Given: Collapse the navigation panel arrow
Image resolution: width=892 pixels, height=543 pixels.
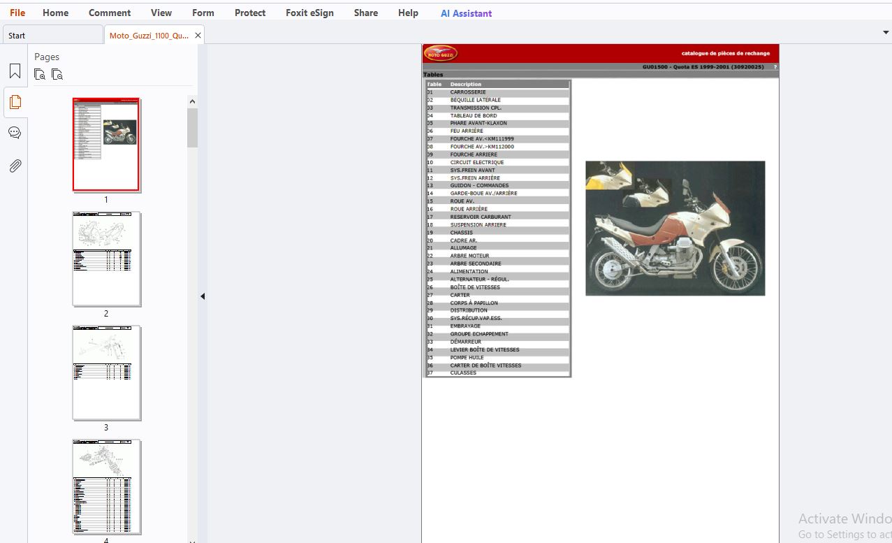Looking at the screenshot, I should coord(203,296).
